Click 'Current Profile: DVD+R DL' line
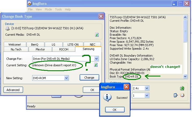 point(127,21)
